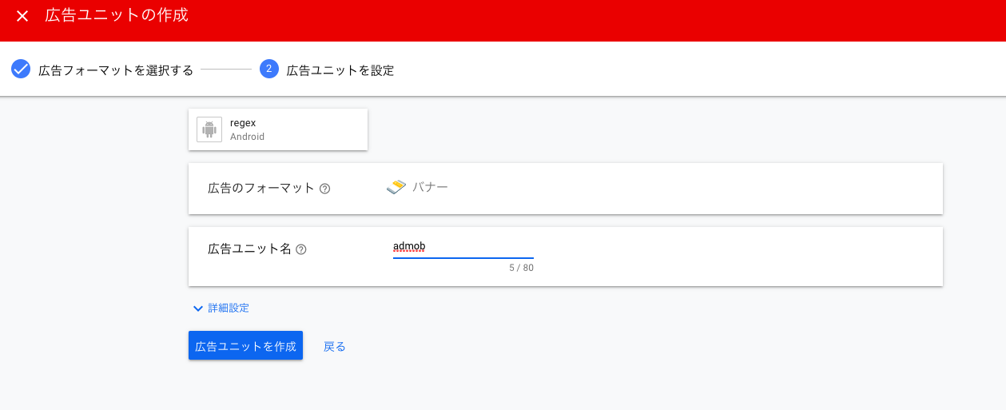Go to step 広告フォーマットを選択する
The height and width of the screenshot is (410, 1006).
[116, 70]
